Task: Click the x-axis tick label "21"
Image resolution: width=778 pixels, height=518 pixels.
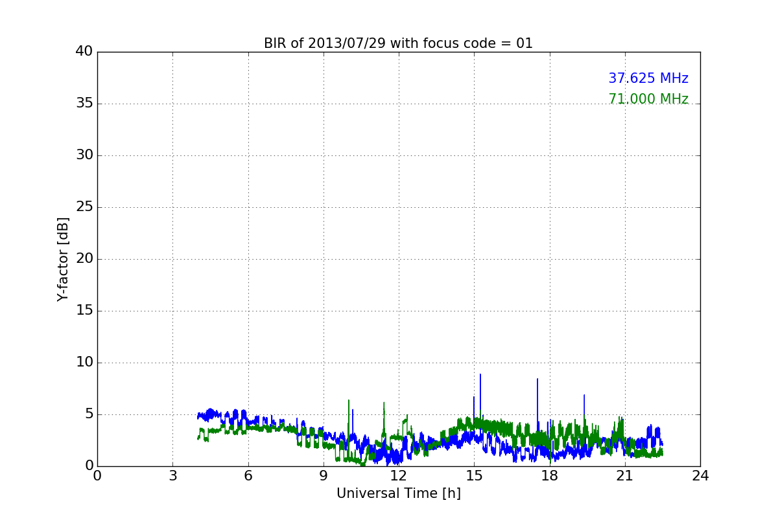Action: tap(625, 476)
